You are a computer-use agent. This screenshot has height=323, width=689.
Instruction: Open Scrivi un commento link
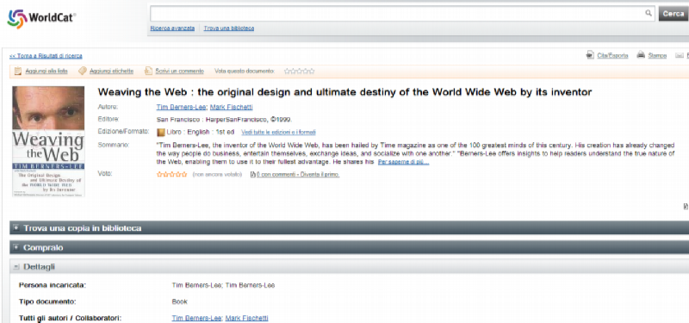pyautogui.click(x=180, y=71)
